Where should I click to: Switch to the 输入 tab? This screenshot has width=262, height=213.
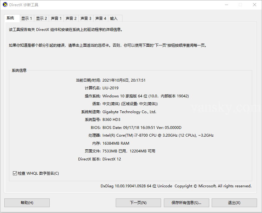tap(114, 18)
